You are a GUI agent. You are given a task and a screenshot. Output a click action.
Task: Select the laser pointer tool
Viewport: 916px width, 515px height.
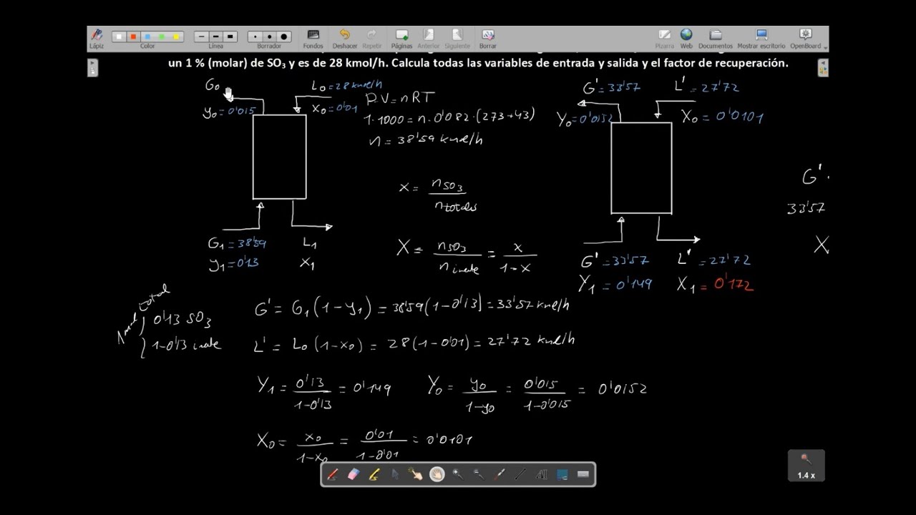tap(500, 474)
